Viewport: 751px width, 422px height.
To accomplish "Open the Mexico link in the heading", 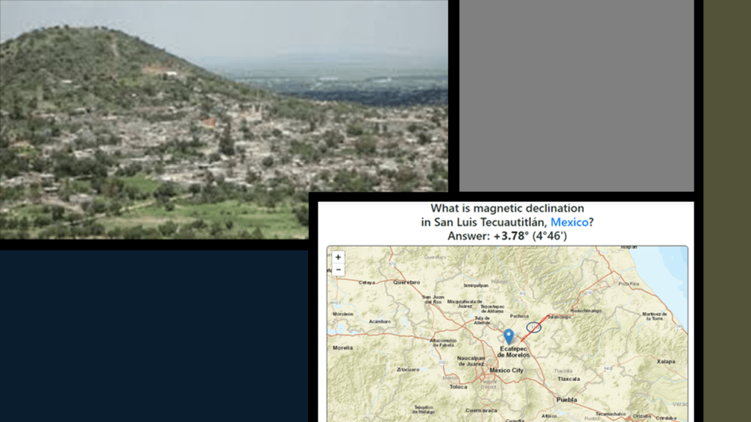I will point(569,222).
